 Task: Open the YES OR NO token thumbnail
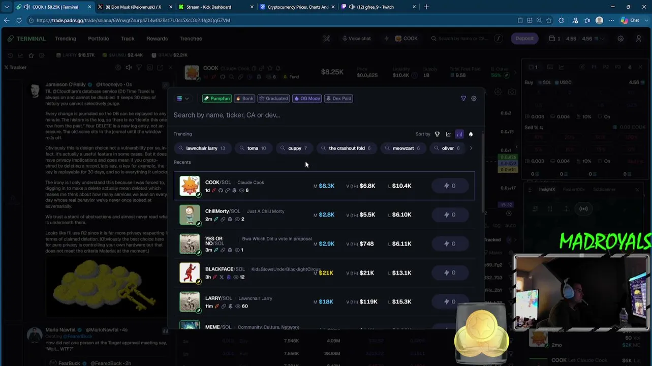190,244
